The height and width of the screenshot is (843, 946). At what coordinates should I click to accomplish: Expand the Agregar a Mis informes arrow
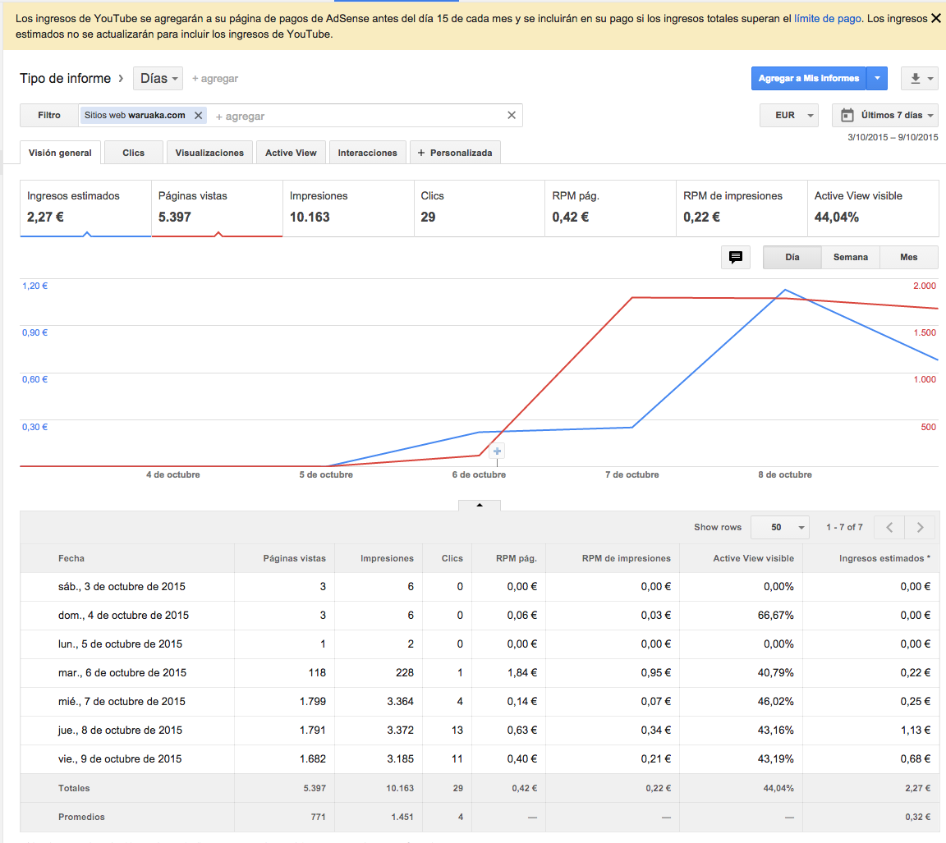pos(877,79)
